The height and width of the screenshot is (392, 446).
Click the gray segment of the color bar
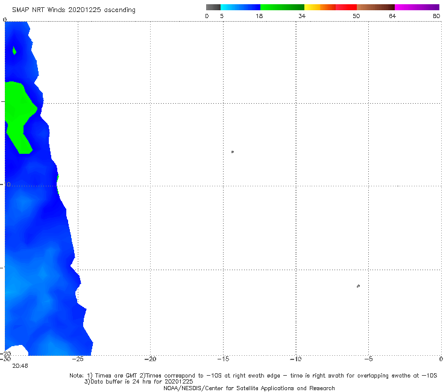pos(213,7)
